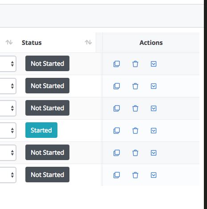The width and height of the screenshot is (207, 209).
Task: Click the copy icon in the first row
Action: tap(117, 64)
